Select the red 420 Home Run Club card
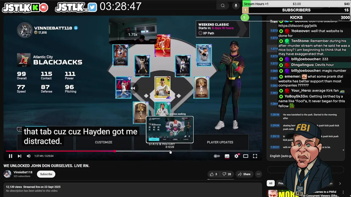 click(x=163, y=46)
